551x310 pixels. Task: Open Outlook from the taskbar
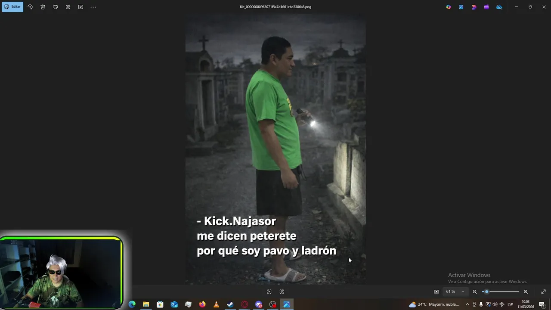[x=174, y=304]
